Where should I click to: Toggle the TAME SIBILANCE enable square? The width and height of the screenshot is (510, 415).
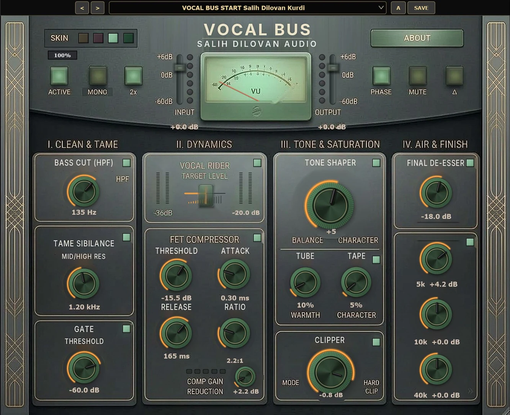[126, 238]
